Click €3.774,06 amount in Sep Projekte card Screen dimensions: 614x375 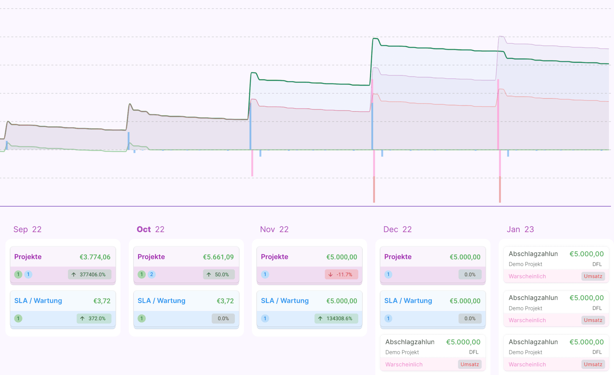click(95, 257)
